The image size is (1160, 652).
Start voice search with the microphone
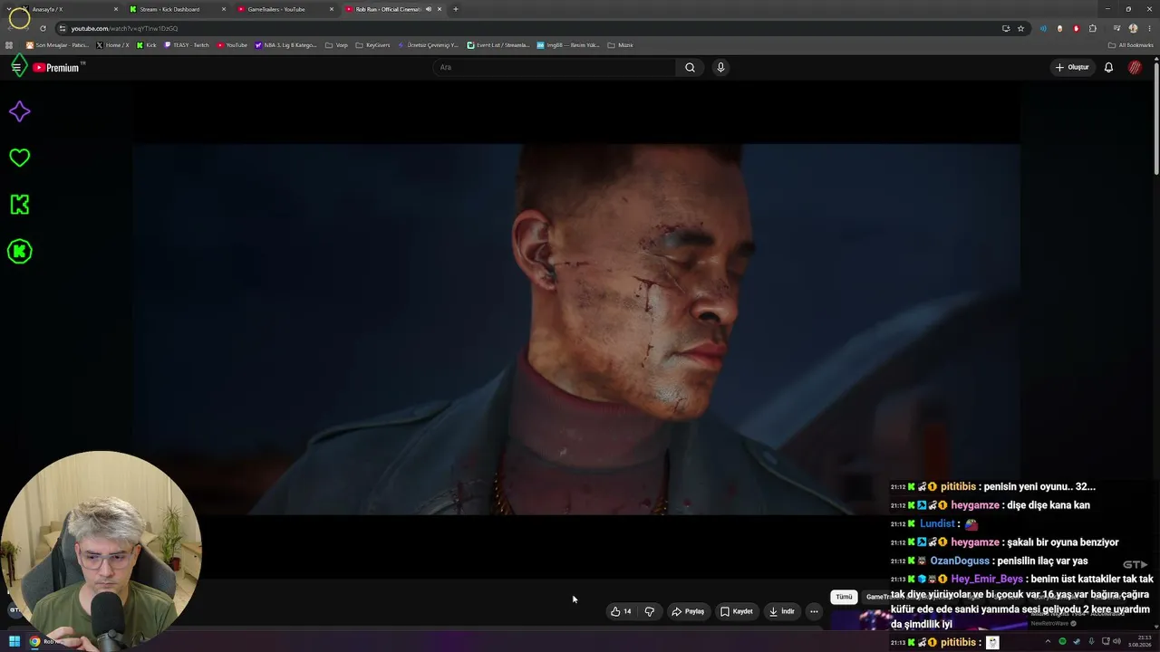pyautogui.click(x=720, y=67)
